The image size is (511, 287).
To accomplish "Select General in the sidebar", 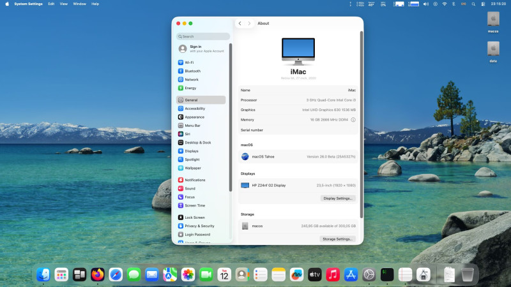I will coord(201,100).
